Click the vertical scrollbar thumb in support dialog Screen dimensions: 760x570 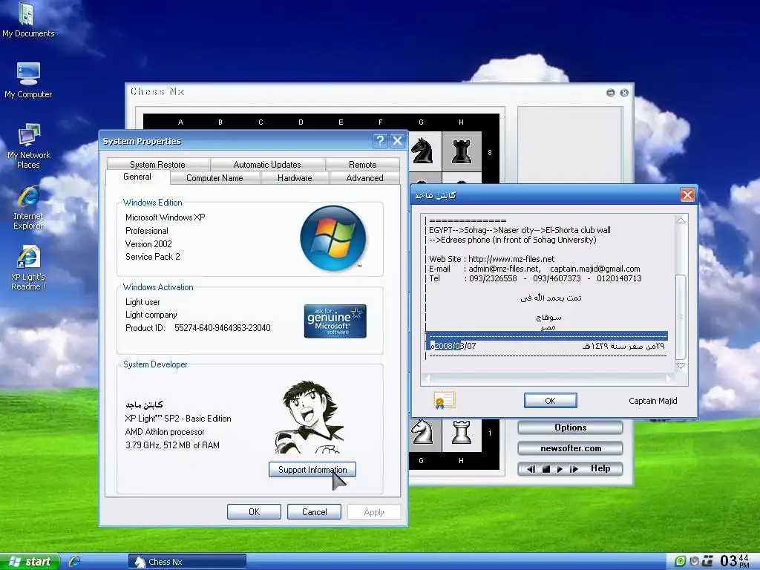pyautogui.click(x=681, y=317)
